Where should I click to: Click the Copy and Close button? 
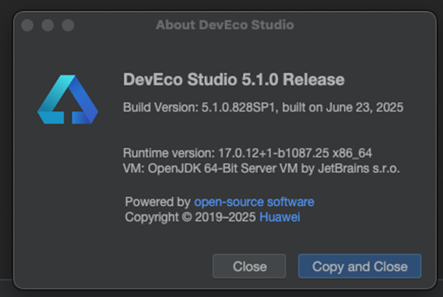click(x=359, y=266)
